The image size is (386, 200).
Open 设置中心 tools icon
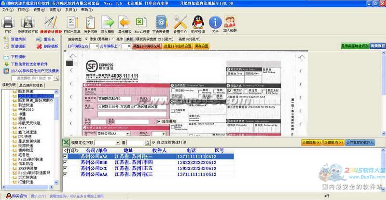[x=180, y=23]
